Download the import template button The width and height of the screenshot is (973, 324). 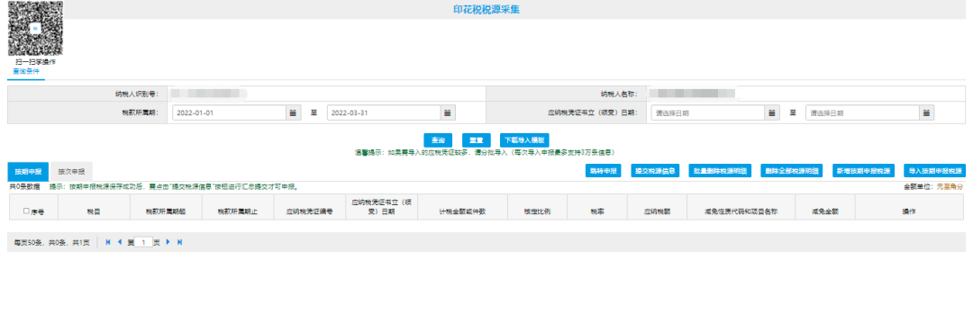[x=524, y=140]
